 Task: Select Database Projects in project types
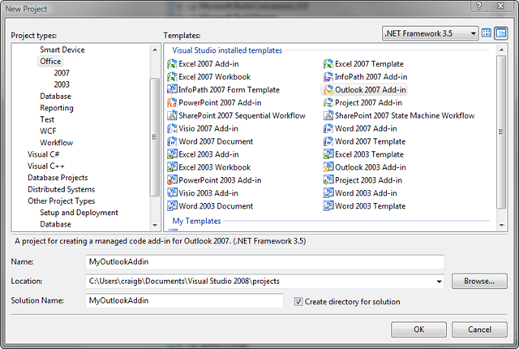click(58, 178)
